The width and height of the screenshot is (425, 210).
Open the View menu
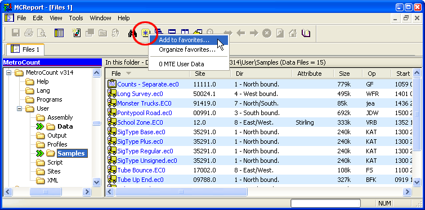click(56, 18)
